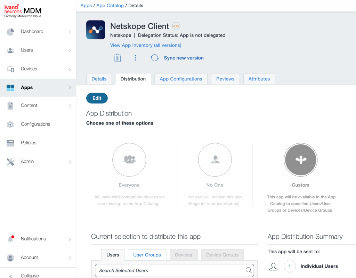Expand the Account menu chevron
356x278 pixels.
[70, 258]
